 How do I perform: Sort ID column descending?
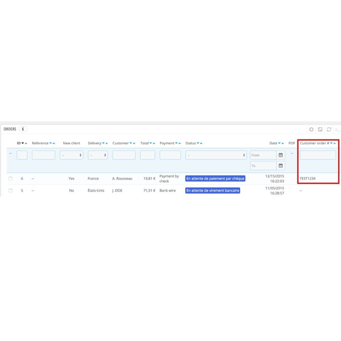(23, 143)
